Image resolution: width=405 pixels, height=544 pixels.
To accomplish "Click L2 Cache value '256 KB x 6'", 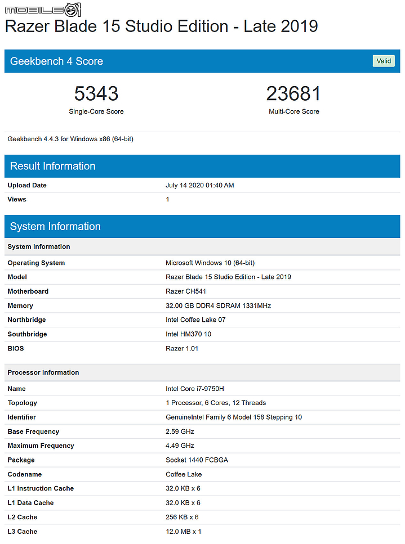I will [x=182, y=518].
